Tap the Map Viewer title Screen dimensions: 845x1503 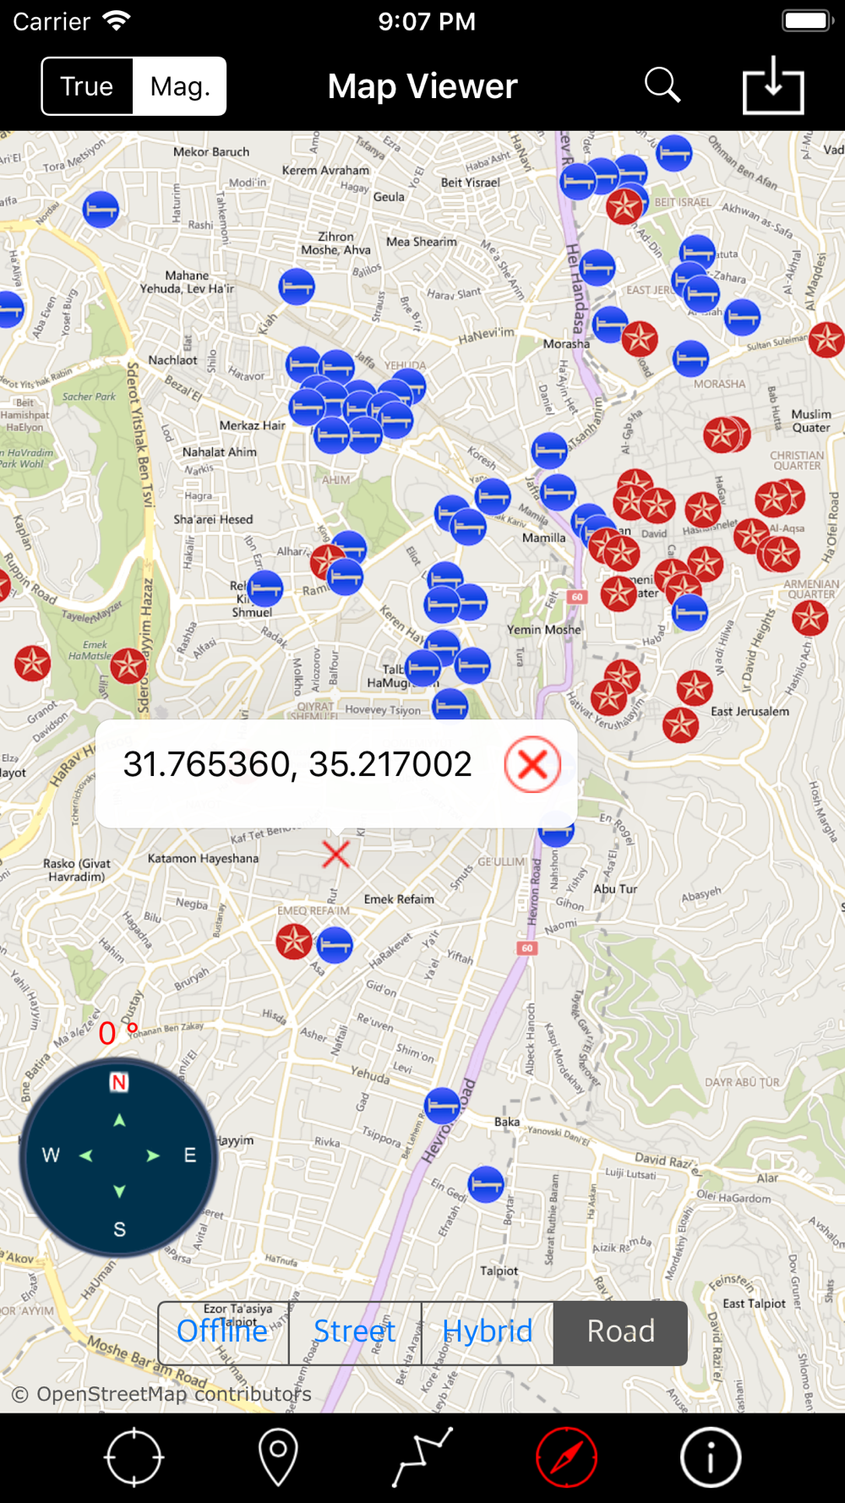pos(422,86)
